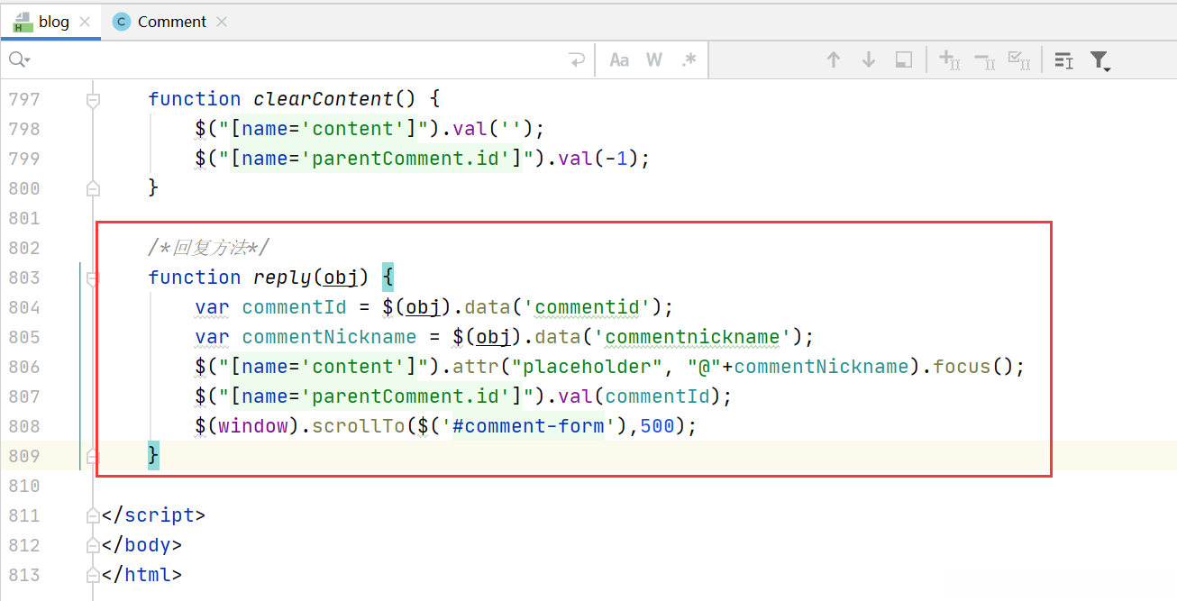
Task: Toggle Regex (.*) search option
Action: coord(689,59)
